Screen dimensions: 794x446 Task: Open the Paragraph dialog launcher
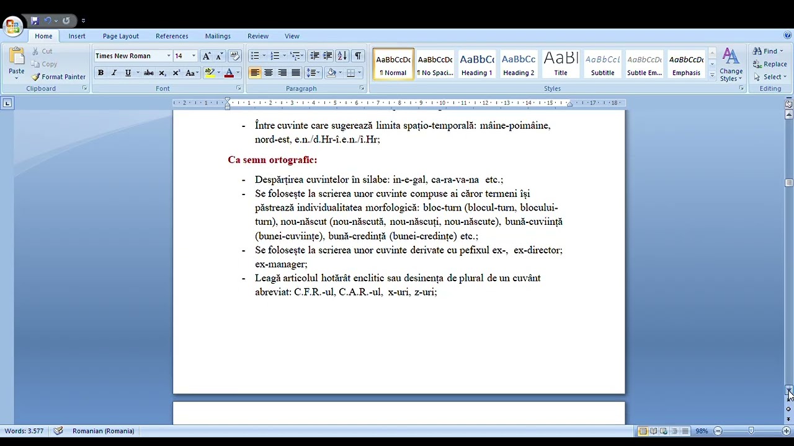coord(362,89)
